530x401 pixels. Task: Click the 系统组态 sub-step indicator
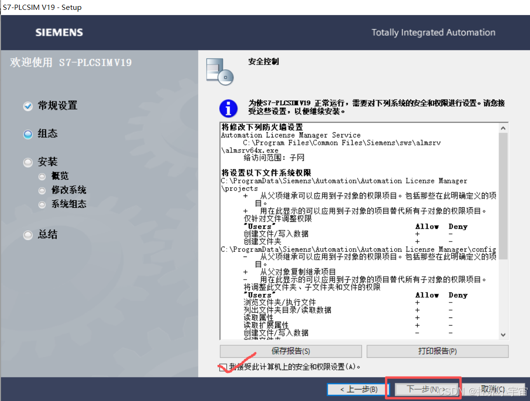pyautogui.click(x=42, y=205)
